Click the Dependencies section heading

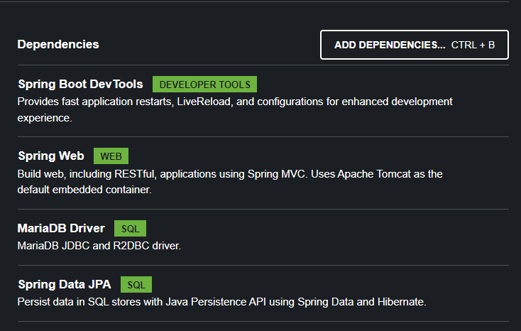(58, 44)
